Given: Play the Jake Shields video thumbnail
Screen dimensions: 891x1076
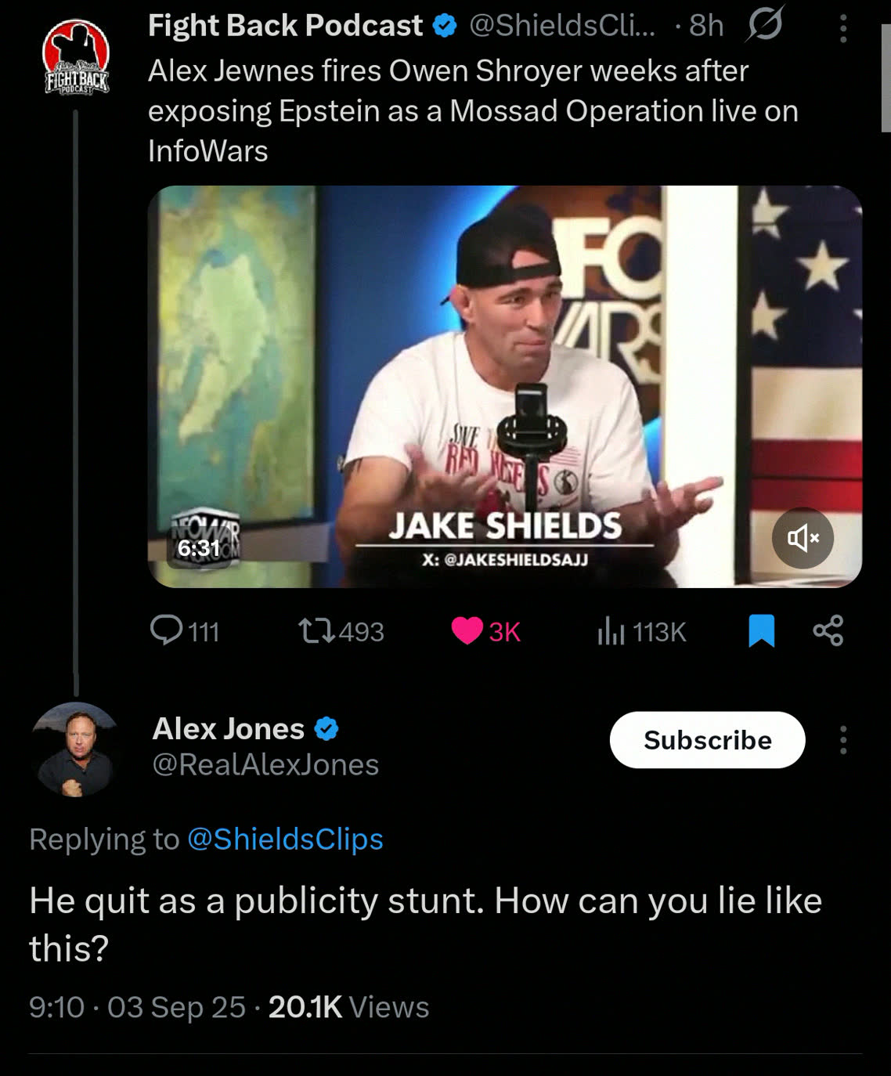Looking at the screenshot, I should (505, 386).
